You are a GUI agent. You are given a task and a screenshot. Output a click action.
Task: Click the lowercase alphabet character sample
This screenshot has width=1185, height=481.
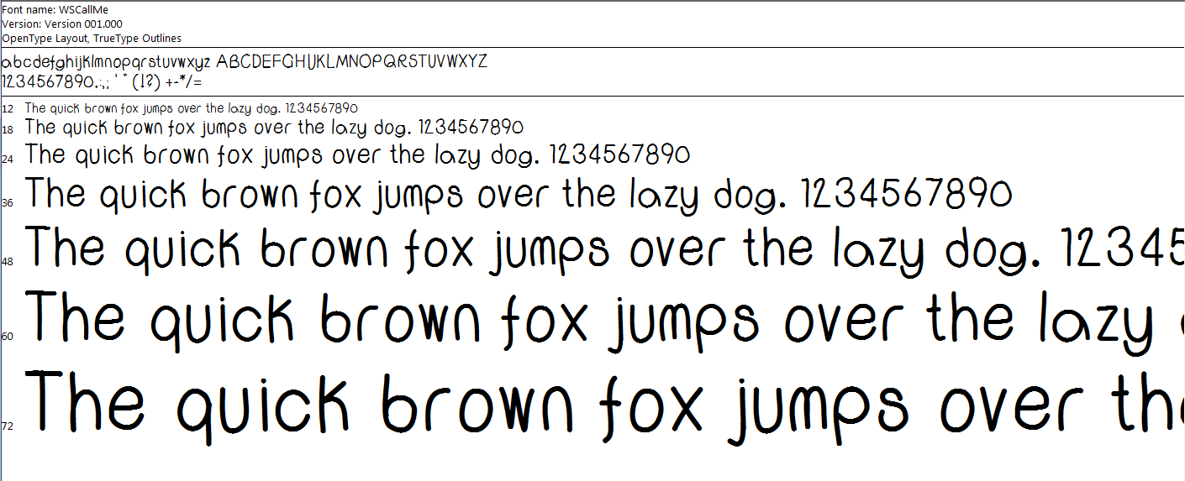pyautogui.click(x=106, y=63)
